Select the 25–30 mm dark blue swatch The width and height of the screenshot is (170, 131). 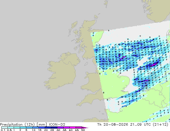[x=54, y=128]
